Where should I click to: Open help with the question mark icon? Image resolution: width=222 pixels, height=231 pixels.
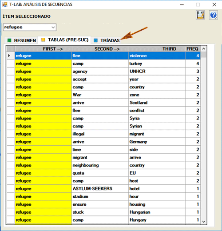pyautogui.click(x=214, y=15)
